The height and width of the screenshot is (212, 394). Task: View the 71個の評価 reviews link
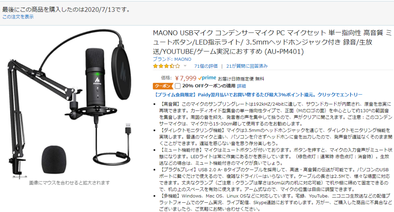pos(206,66)
